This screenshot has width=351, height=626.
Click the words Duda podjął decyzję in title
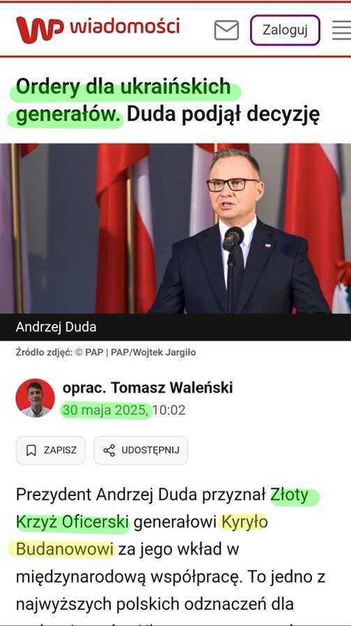click(x=223, y=114)
